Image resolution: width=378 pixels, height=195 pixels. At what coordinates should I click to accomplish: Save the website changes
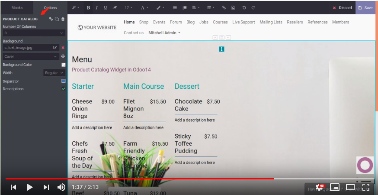[365, 8]
